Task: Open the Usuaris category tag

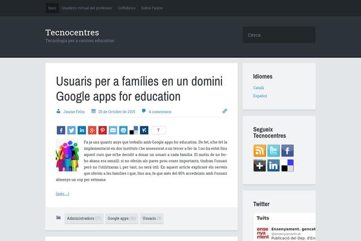Action: pos(152,218)
